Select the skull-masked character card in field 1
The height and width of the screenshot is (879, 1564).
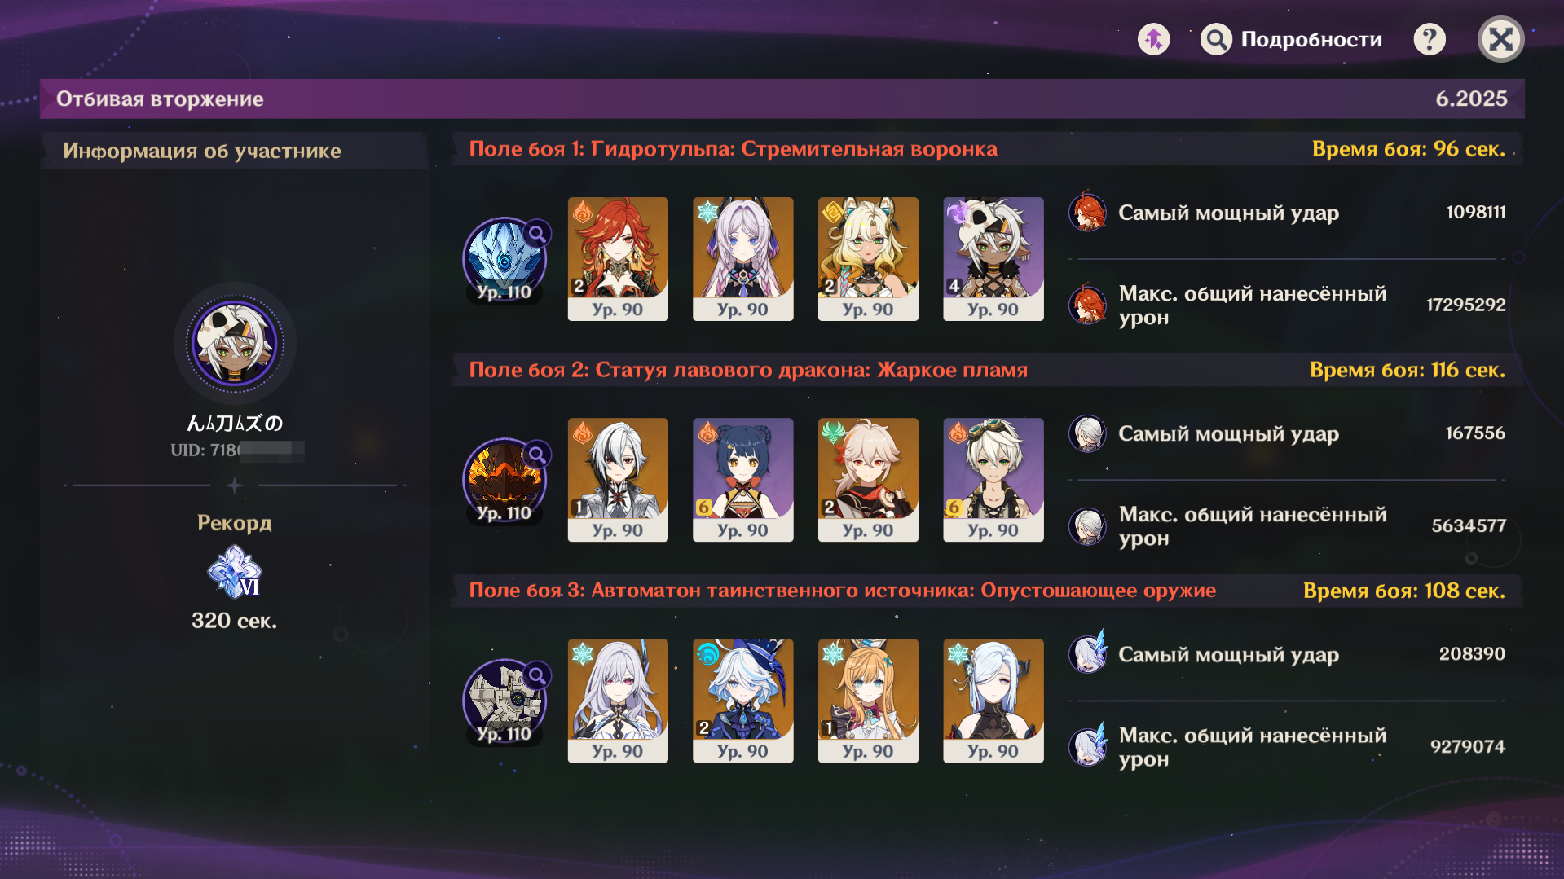[993, 259]
